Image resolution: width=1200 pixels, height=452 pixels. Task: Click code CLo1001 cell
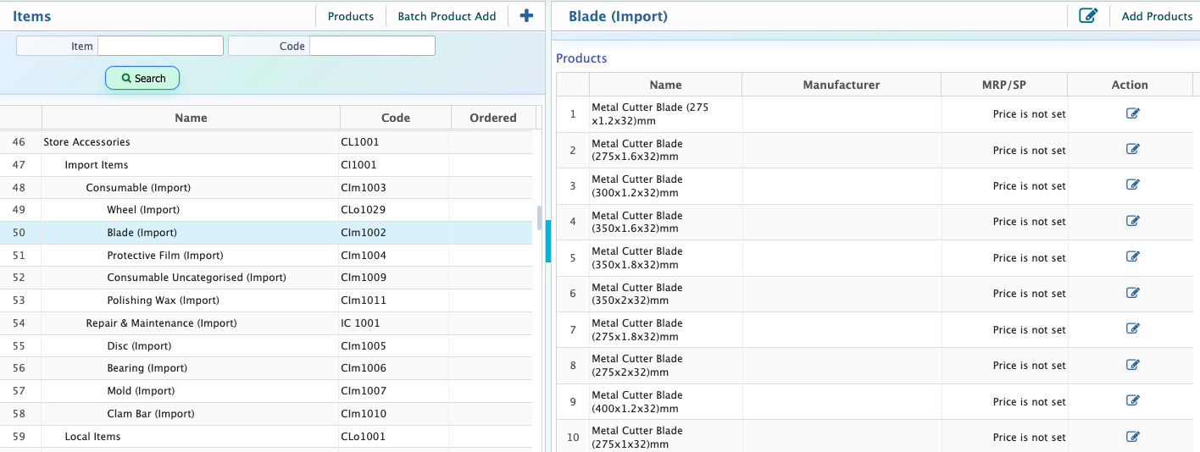[x=394, y=437]
